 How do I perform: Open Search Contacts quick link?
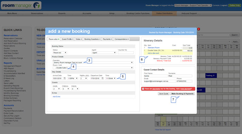point(11,51)
